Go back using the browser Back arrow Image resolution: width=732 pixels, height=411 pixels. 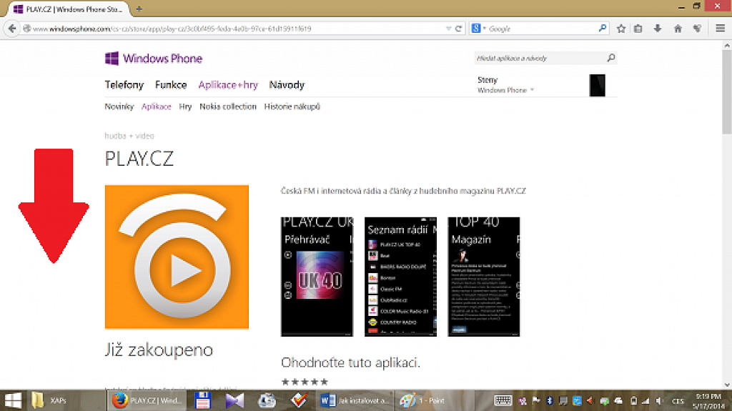pos(12,29)
